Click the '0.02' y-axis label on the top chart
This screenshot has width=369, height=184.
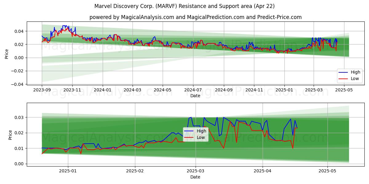20,44
